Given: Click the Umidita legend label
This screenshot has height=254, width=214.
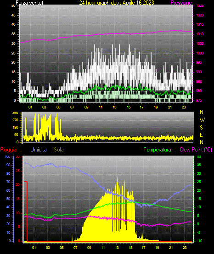Looking at the screenshot, I should tap(39, 150).
